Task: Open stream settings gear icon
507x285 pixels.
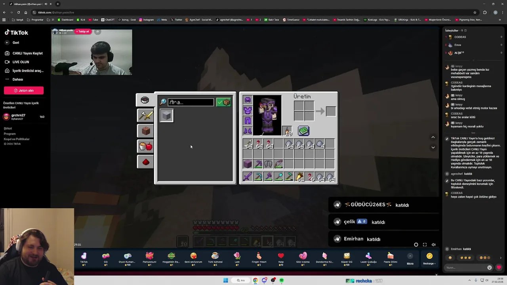Action: (416, 245)
